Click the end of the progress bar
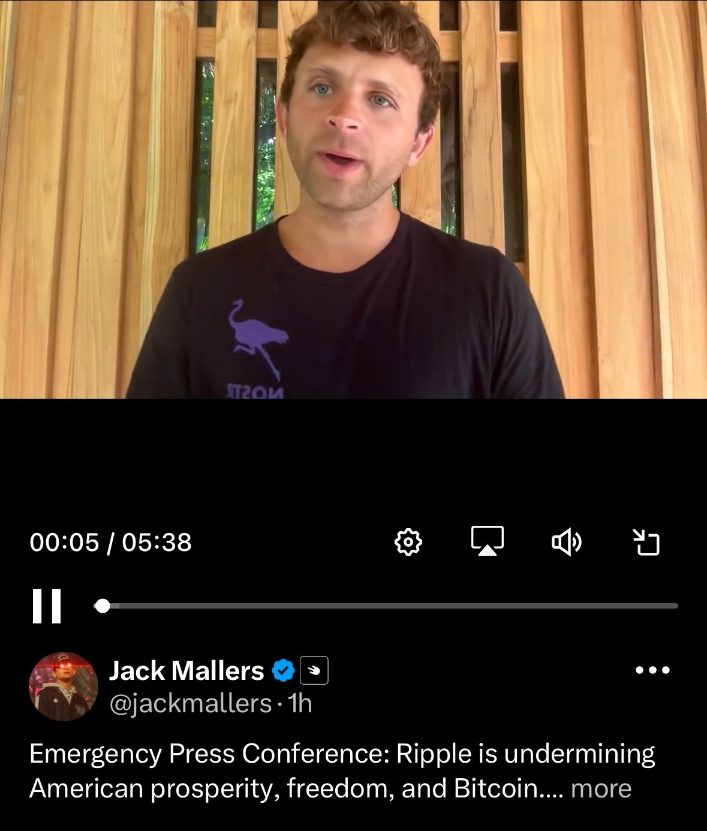The image size is (707, 831). click(676, 606)
